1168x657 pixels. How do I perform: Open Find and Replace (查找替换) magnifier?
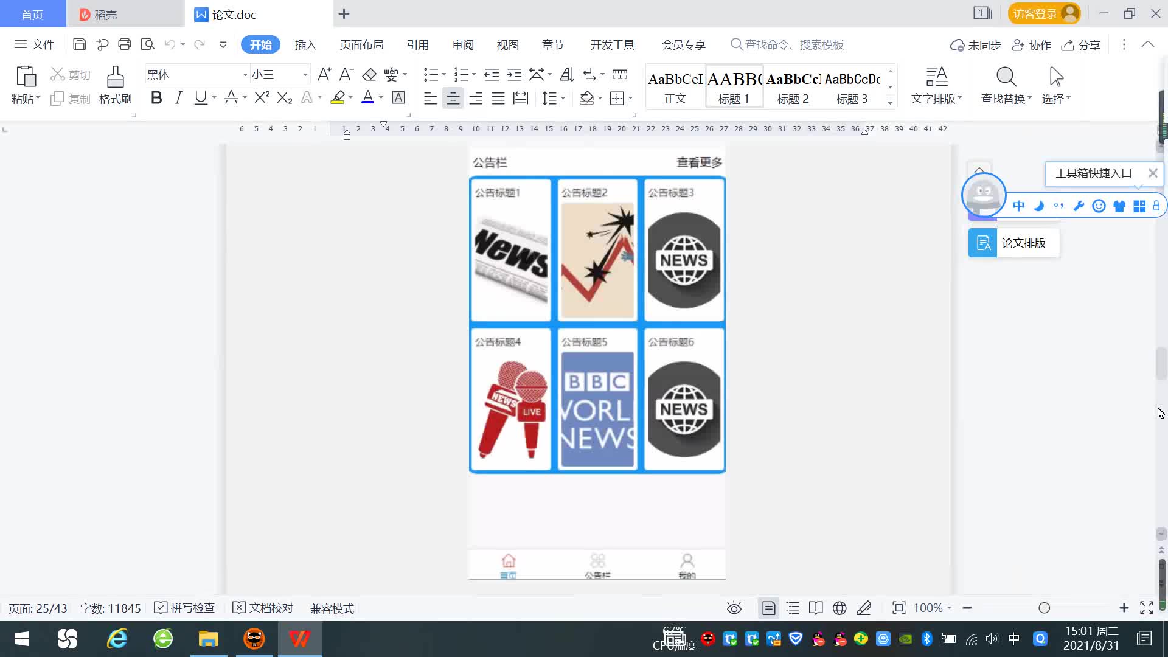coord(1006,77)
